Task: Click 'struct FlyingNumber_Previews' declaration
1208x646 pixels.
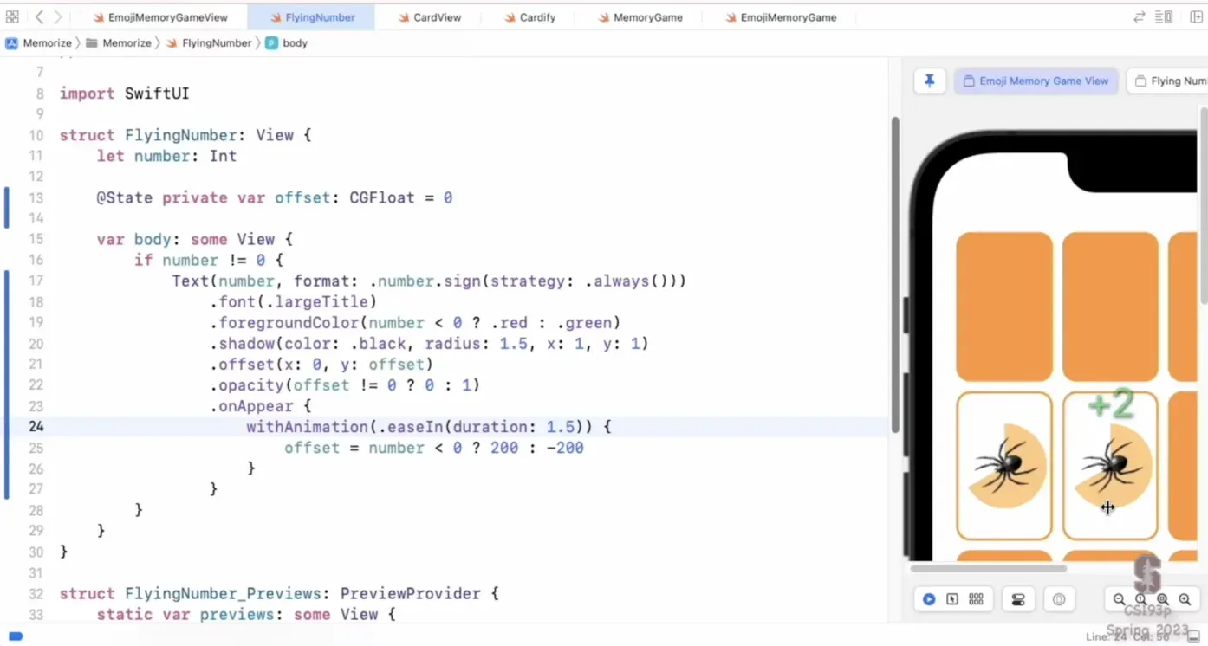Action: pos(280,593)
